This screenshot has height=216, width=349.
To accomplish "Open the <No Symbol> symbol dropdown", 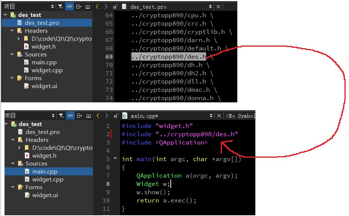I will [x=241, y=116].
